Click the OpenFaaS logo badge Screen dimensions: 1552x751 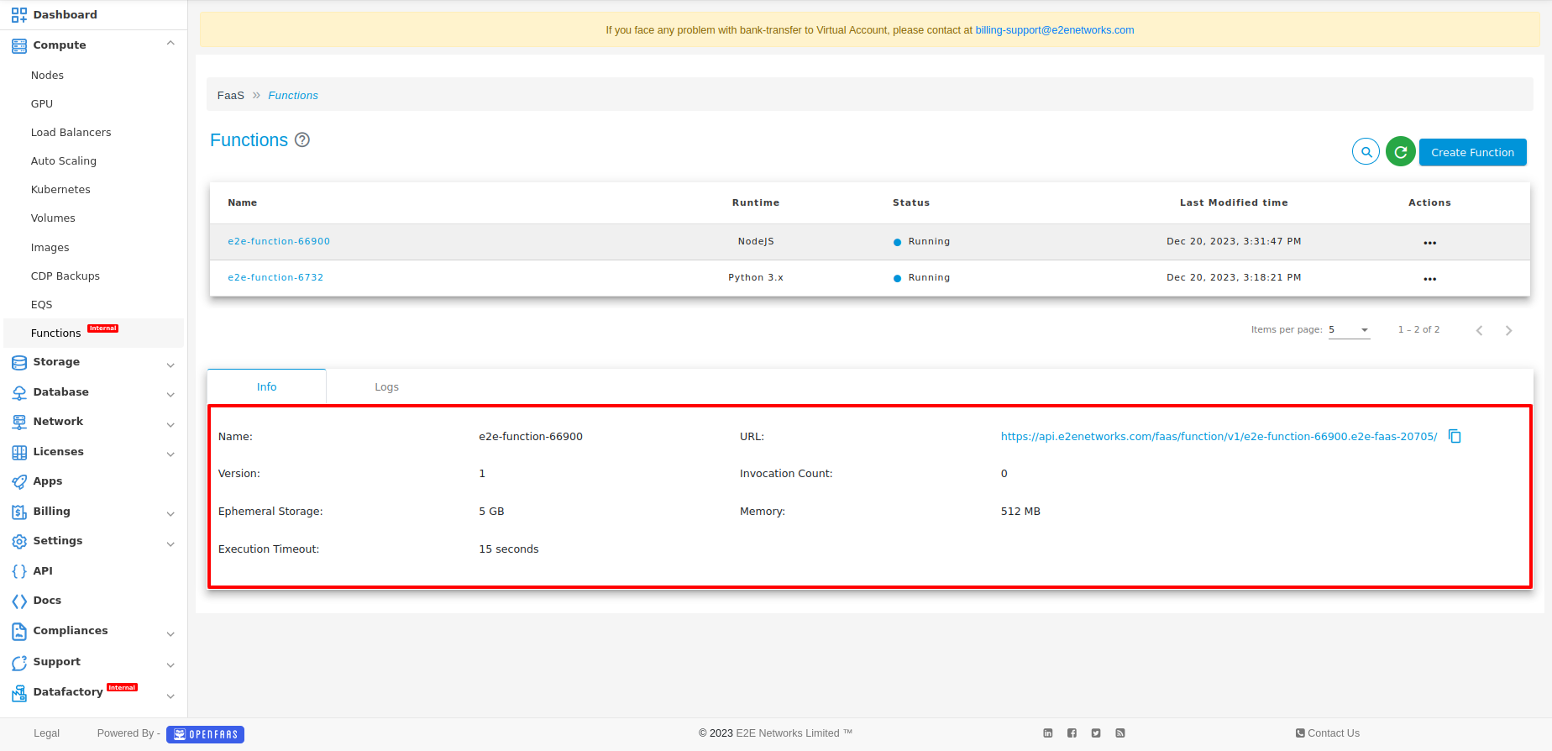205,734
